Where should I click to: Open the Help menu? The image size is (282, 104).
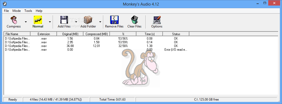39,11
